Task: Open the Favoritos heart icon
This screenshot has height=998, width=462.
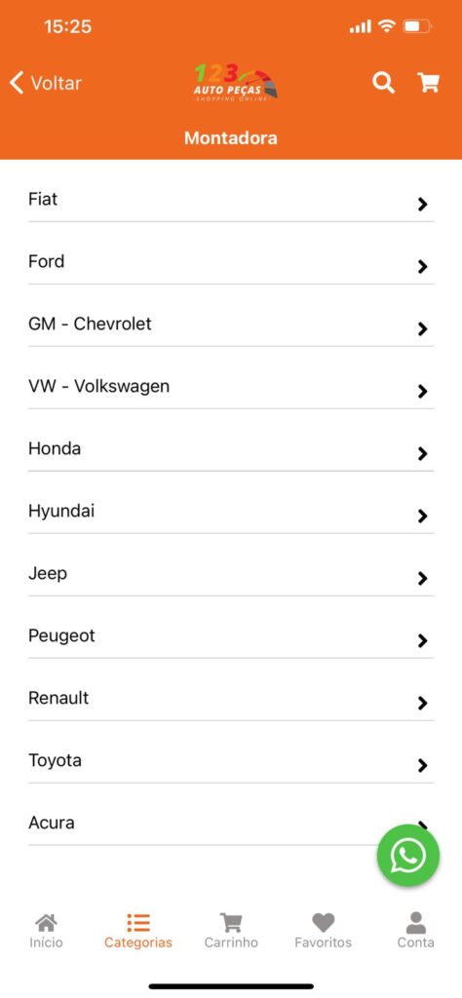Action: coord(324,922)
